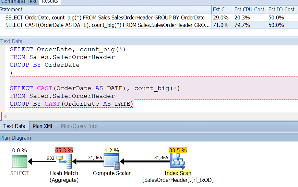Click the yellow 1.2% Compute Scalar cost
Image resolution: width=298 pixels, height=187 pixels.
(x=112, y=150)
